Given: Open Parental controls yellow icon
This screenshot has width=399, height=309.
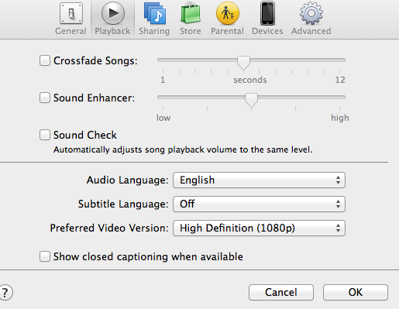Looking at the screenshot, I should click(228, 13).
